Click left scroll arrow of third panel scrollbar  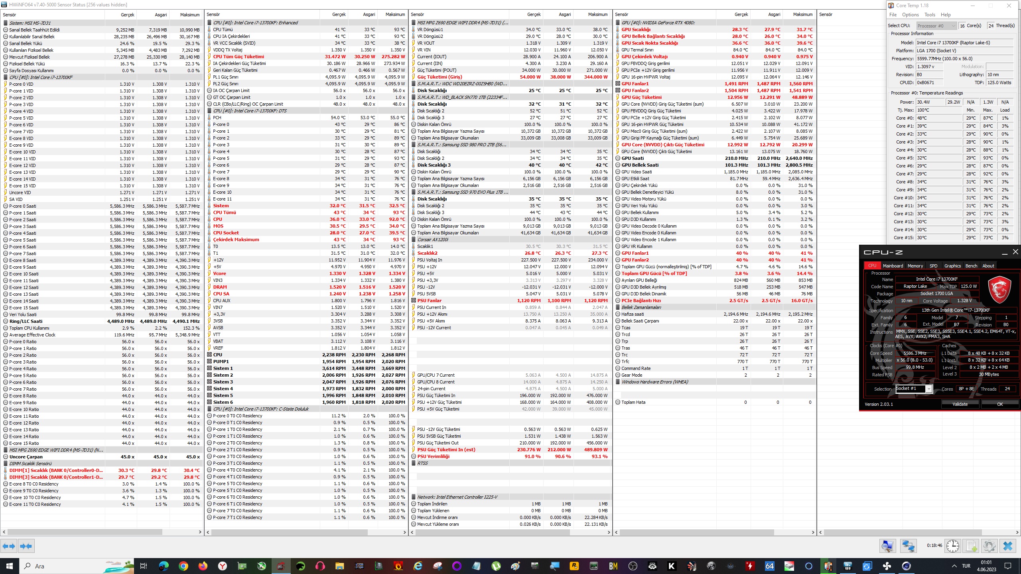tap(413, 532)
